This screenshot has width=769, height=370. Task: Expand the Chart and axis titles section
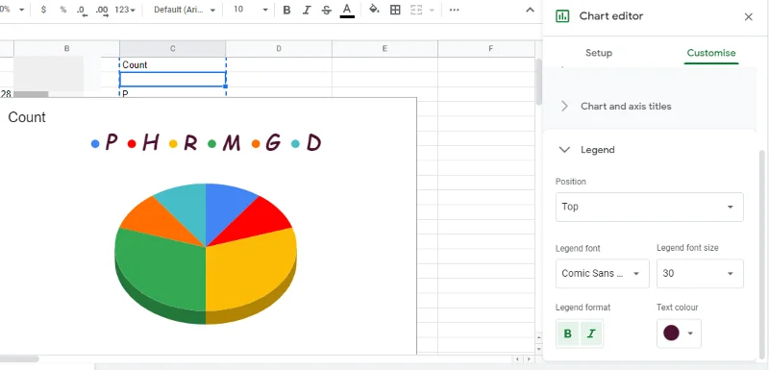(650, 106)
